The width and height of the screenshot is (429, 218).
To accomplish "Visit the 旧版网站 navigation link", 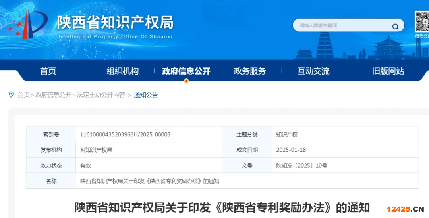I will [x=388, y=71].
